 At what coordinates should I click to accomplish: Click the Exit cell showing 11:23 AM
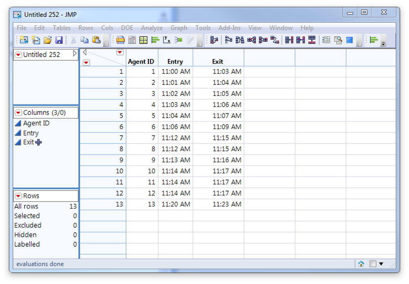coord(219,204)
